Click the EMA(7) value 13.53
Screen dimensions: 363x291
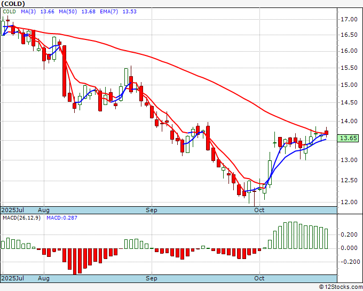tap(129, 12)
